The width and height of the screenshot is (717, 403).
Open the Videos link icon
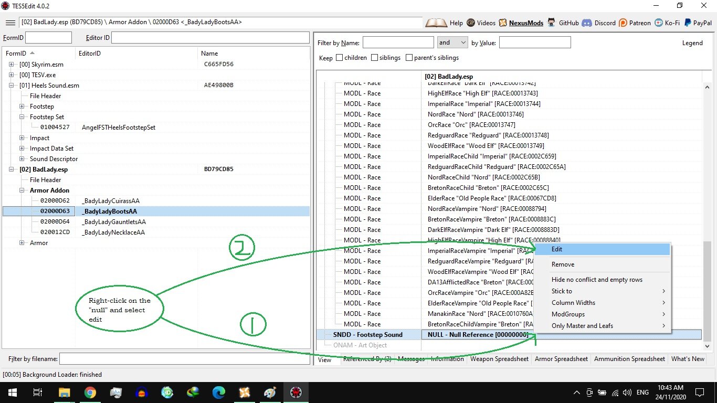coord(471,23)
